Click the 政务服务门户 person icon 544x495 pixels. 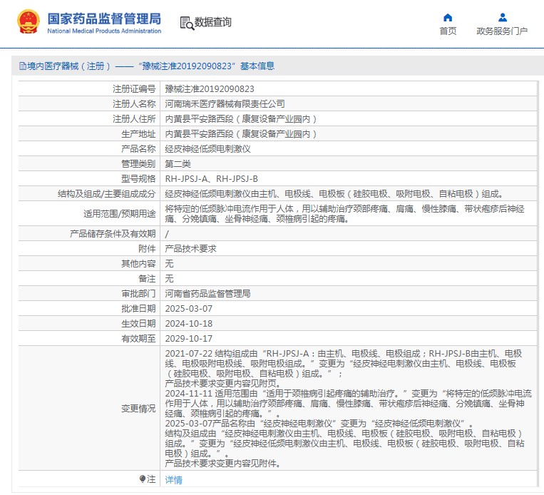502,18
